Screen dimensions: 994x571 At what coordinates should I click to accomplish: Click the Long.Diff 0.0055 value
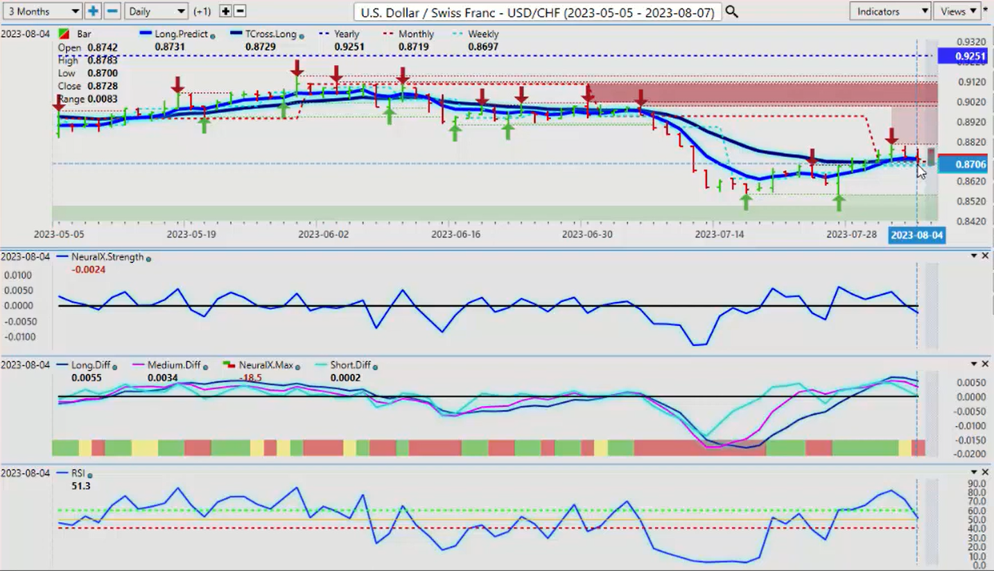86,377
